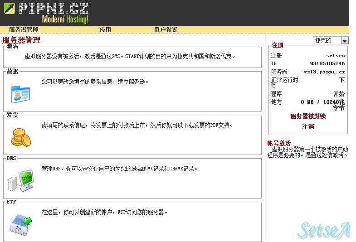The width and height of the screenshot is (356, 242).
Task: Open the DNS computer monitor icon
Action: click(x=21, y=181)
